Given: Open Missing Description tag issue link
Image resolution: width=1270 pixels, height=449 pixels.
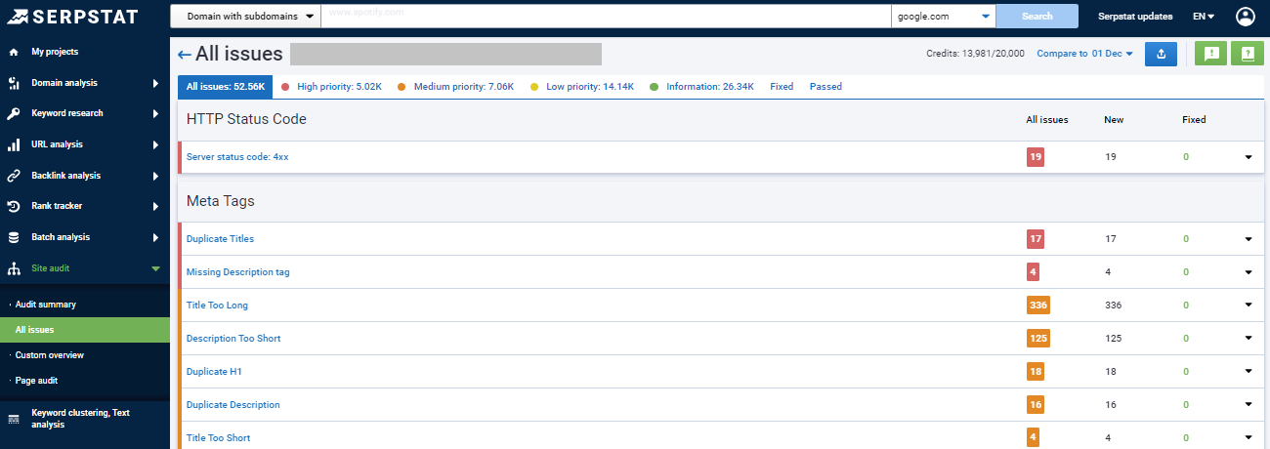Looking at the screenshot, I should pyautogui.click(x=237, y=272).
